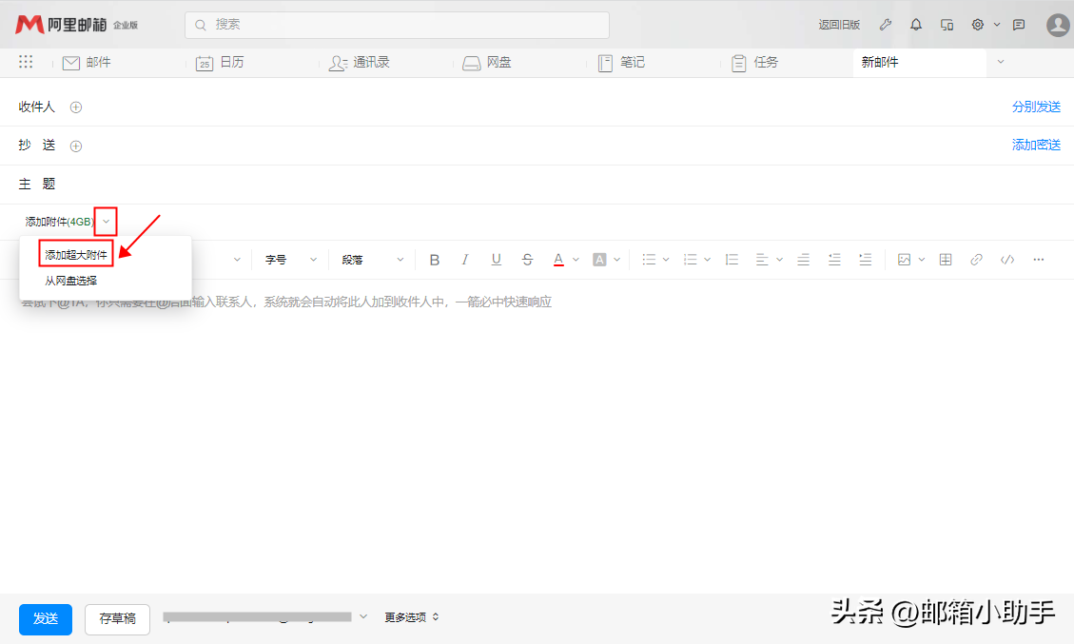Choose 从网盘选择 menu option
Viewport: 1074px width, 644px height.
(71, 281)
